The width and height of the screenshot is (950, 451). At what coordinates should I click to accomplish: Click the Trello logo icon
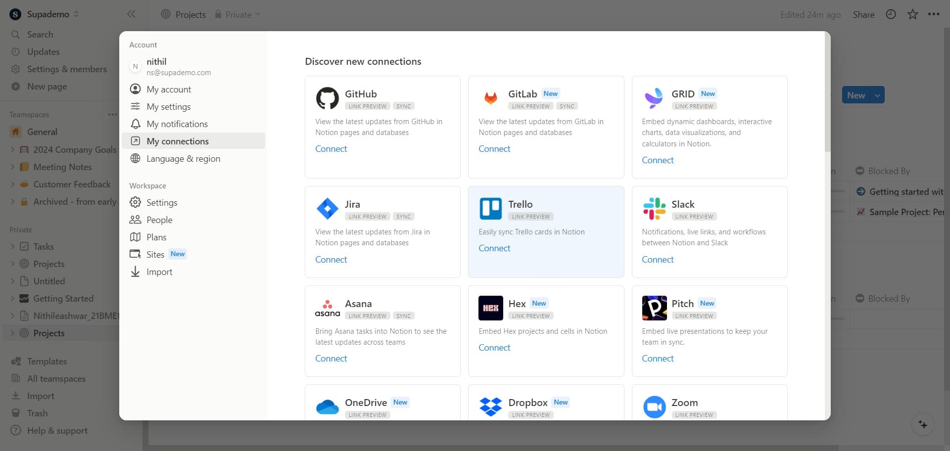pyautogui.click(x=490, y=209)
